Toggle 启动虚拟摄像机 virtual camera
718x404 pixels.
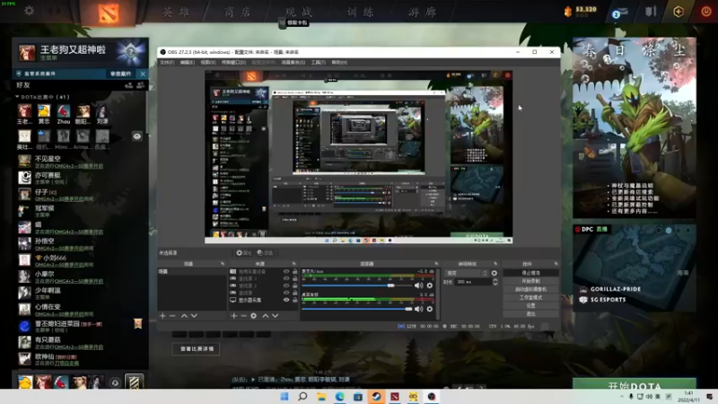coord(530,289)
